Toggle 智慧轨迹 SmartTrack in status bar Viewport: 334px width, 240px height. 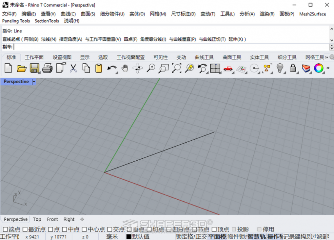click(256, 237)
